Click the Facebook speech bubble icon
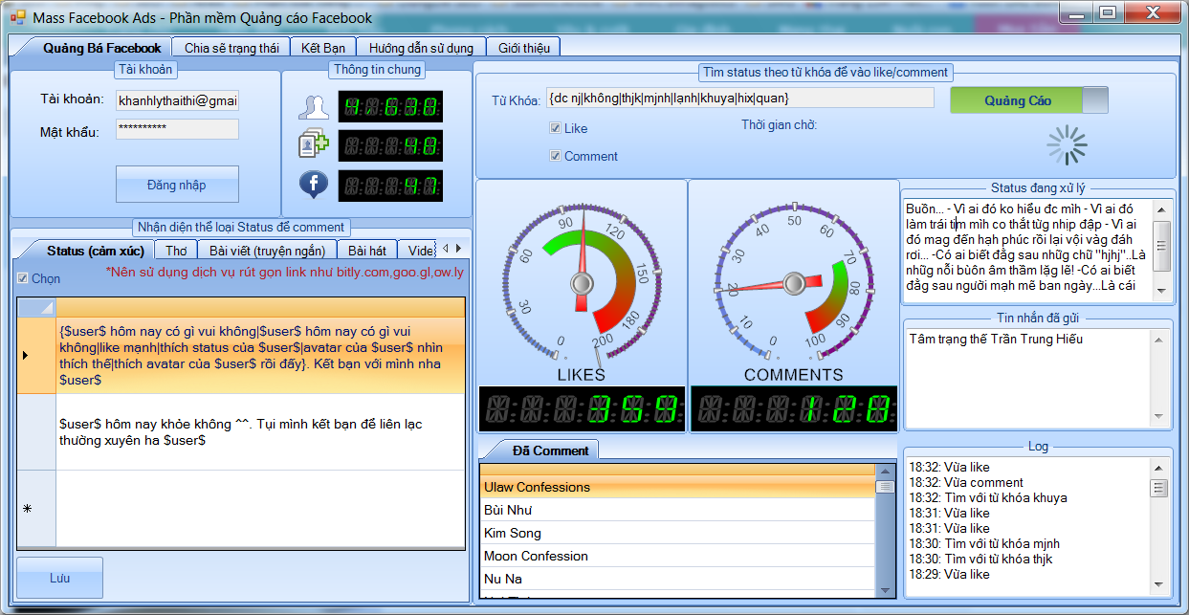This screenshot has width=1189, height=615. point(313,184)
